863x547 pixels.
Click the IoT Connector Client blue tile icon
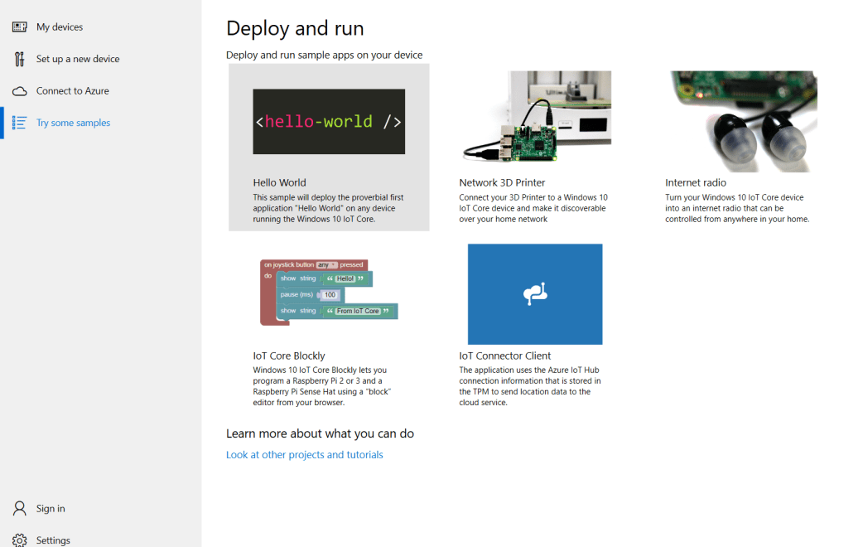(534, 293)
